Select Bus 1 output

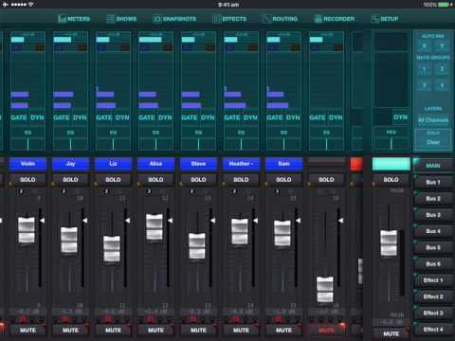[433, 182]
